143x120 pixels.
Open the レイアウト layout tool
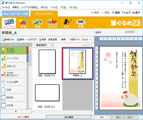click(9, 23)
